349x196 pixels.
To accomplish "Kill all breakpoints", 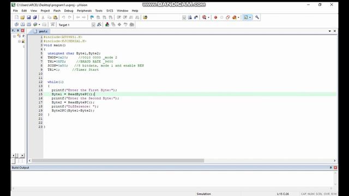I will click(x=234, y=17).
